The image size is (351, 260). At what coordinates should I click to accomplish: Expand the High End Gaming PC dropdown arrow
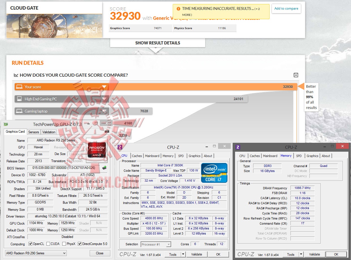tap(104, 99)
